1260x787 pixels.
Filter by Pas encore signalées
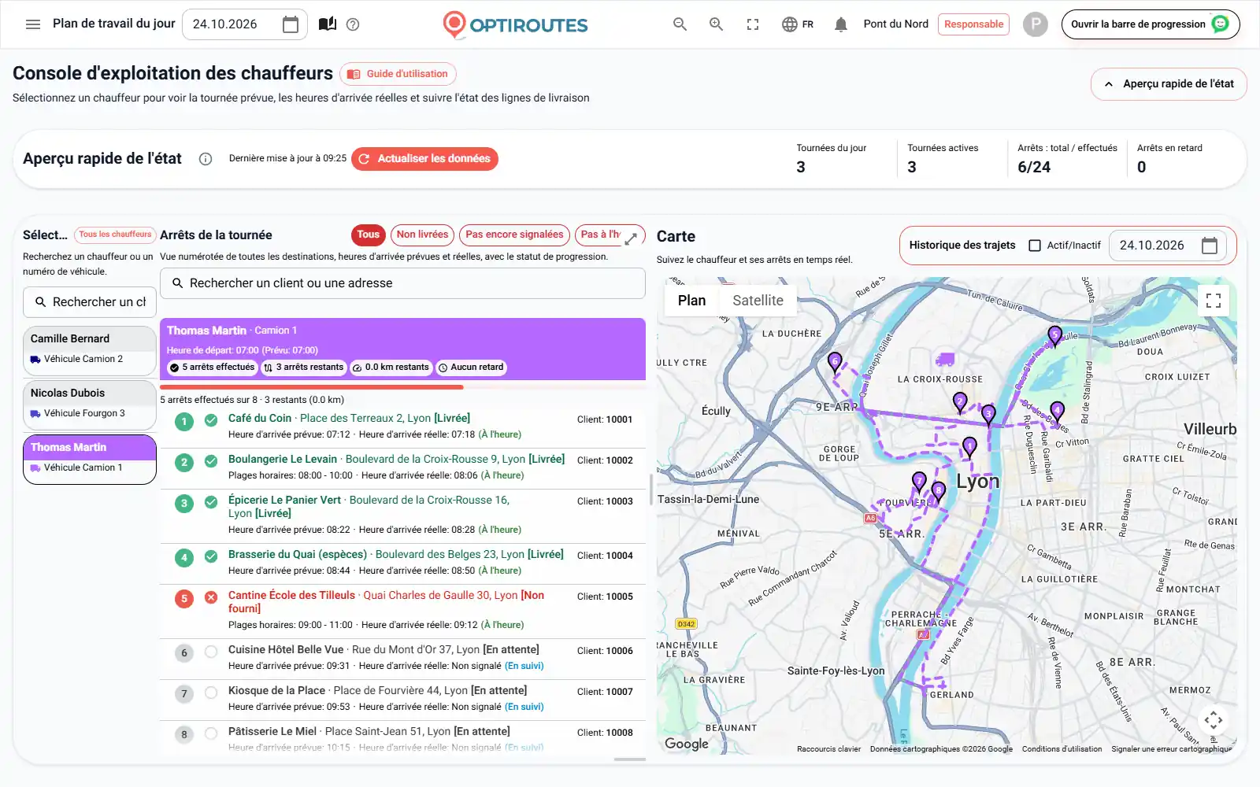coord(514,235)
